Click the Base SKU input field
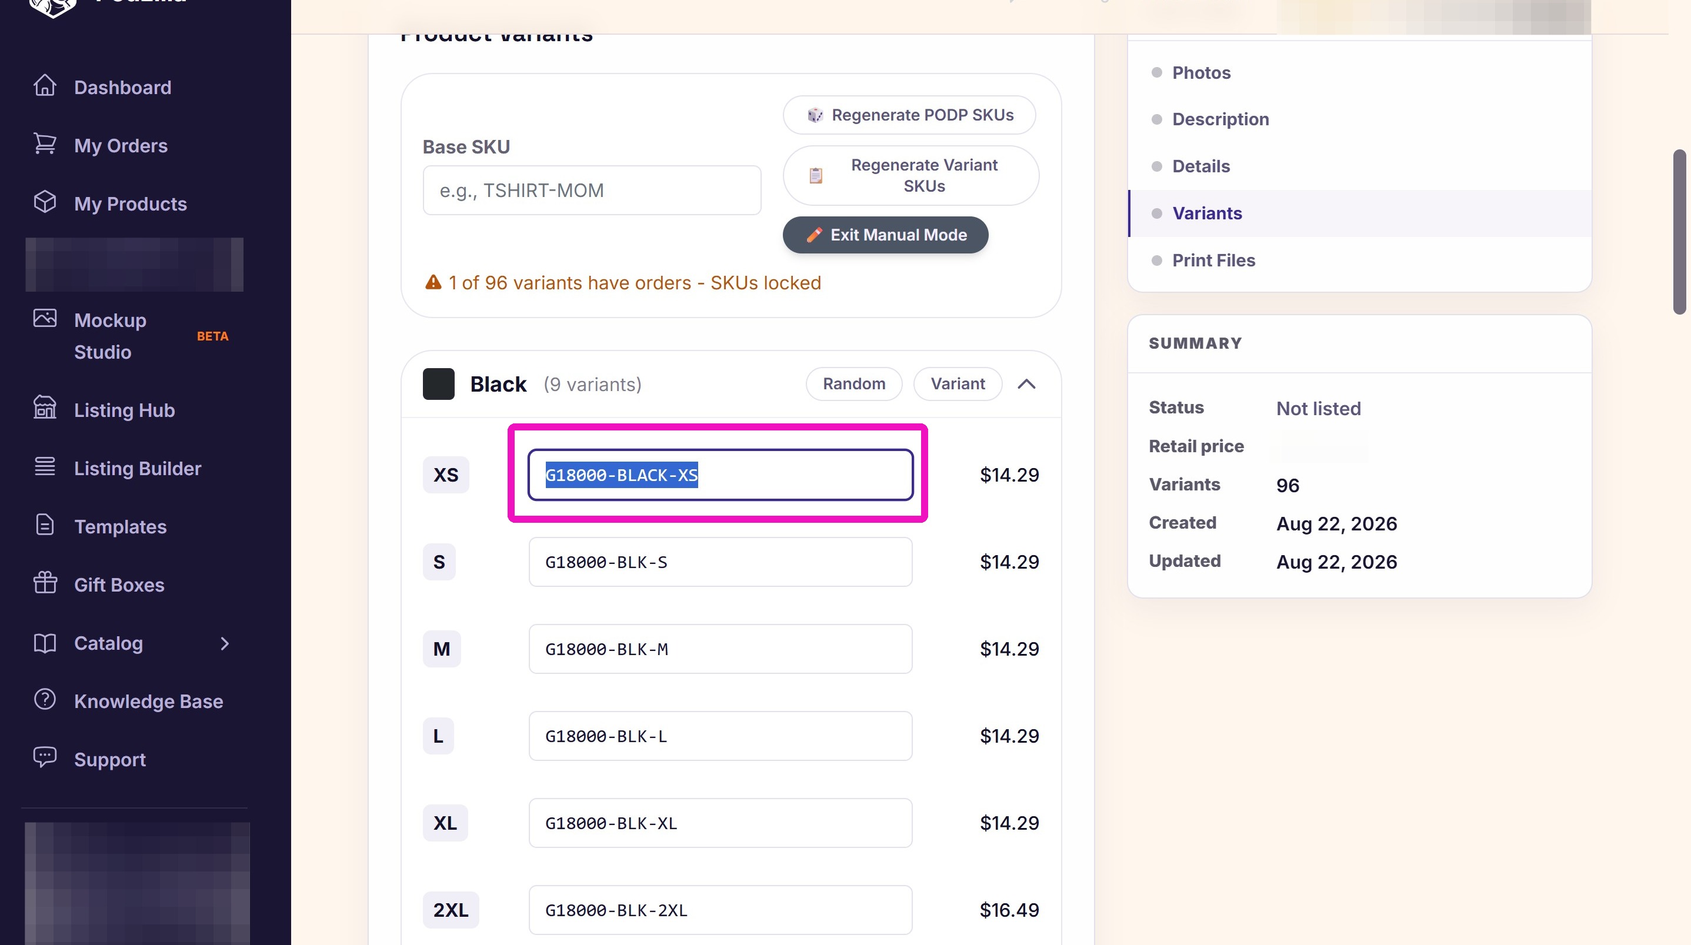The width and height of the screenshot is (1691, 945). [592, 191]
